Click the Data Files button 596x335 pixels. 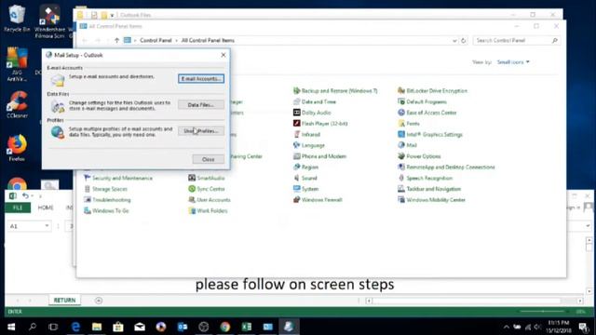(201, 105)
